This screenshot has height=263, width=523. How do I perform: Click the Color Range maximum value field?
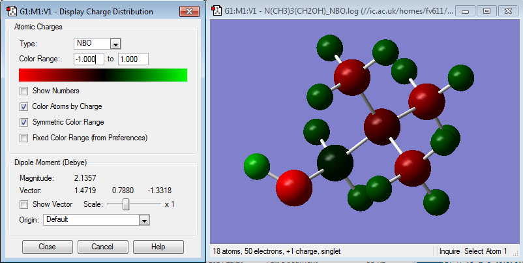click(x=133, y=59)
